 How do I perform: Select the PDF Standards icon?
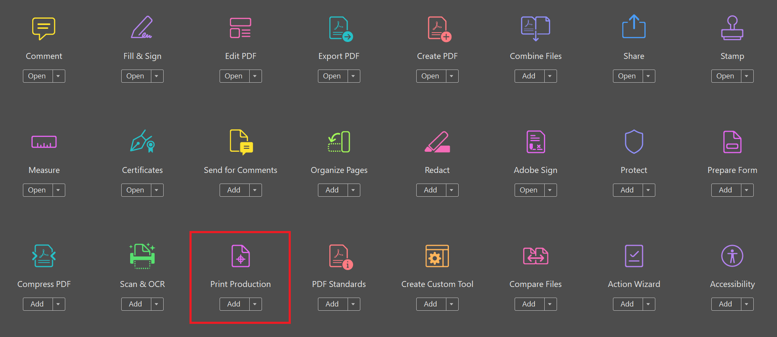[341, 257]
